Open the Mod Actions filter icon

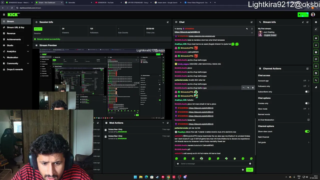(x=163, y=123)
